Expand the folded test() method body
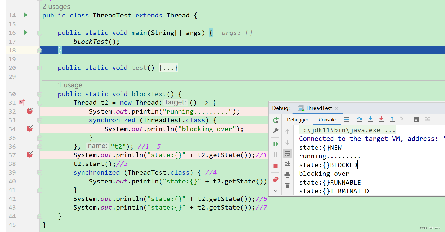 coord(168,68)
